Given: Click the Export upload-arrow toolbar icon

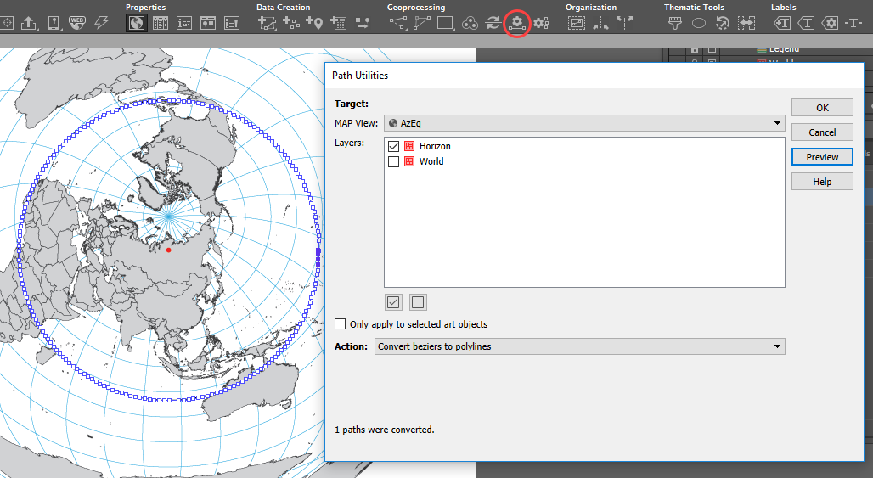Looking at the screenshot, I should point(28,23).
